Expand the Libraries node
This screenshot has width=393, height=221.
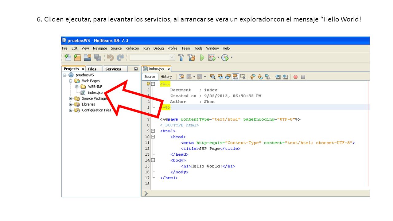(71, 104)
